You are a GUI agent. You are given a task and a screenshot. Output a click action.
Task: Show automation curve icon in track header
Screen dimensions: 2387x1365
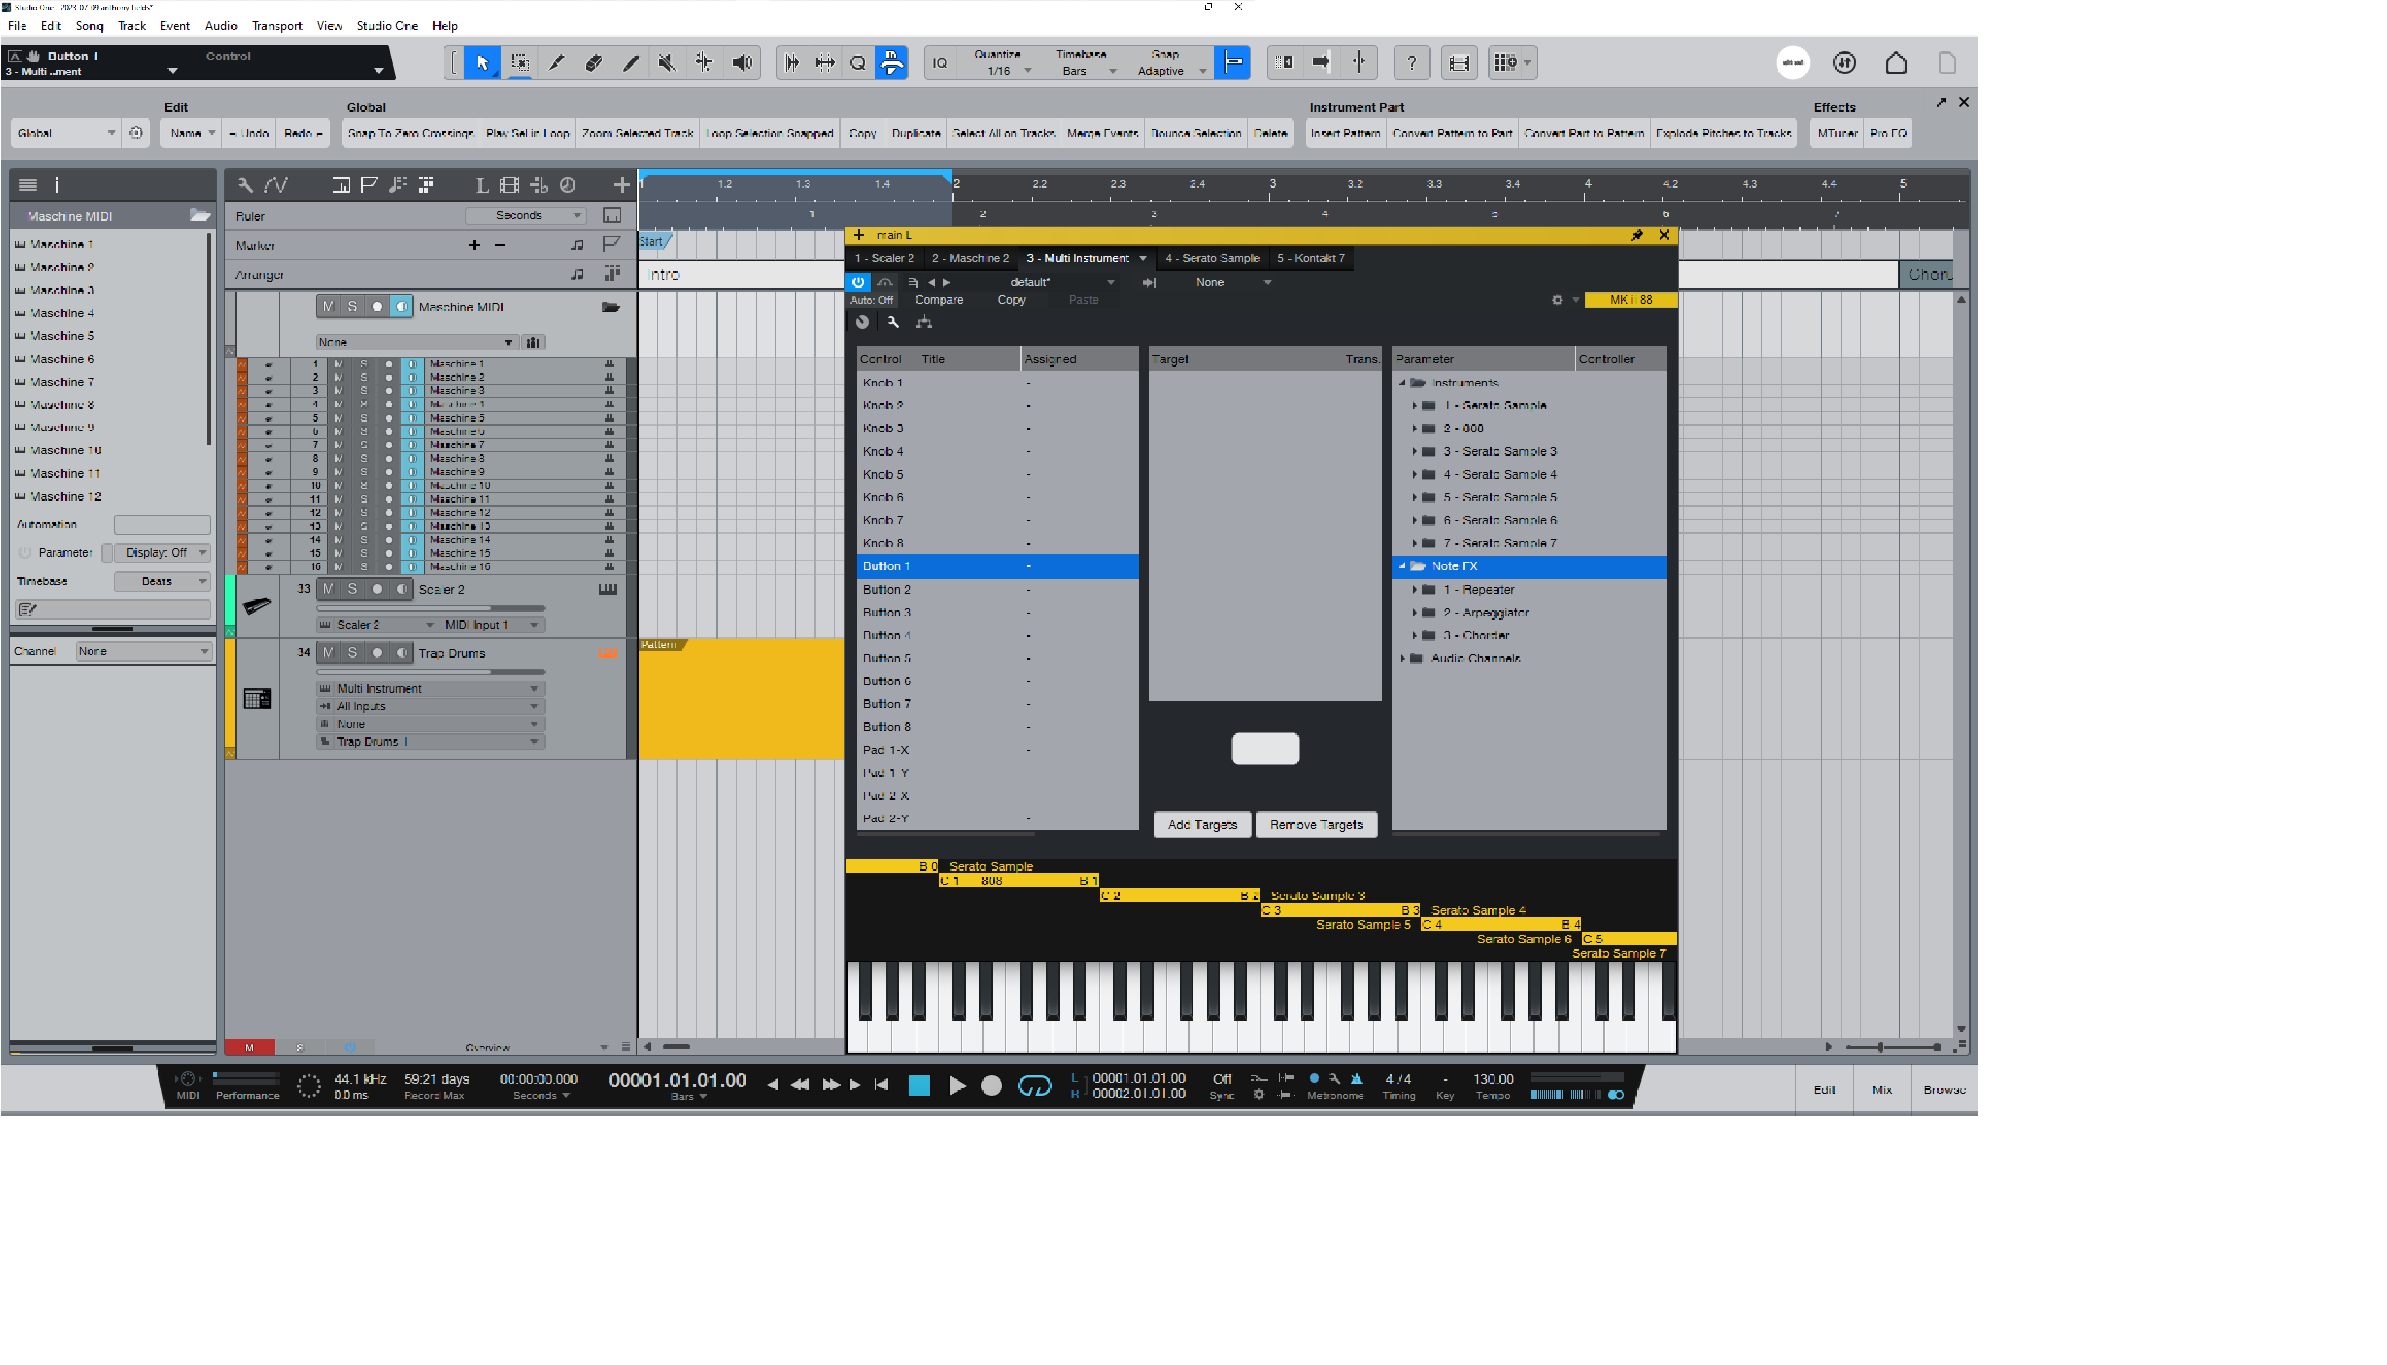coord(276,186)
